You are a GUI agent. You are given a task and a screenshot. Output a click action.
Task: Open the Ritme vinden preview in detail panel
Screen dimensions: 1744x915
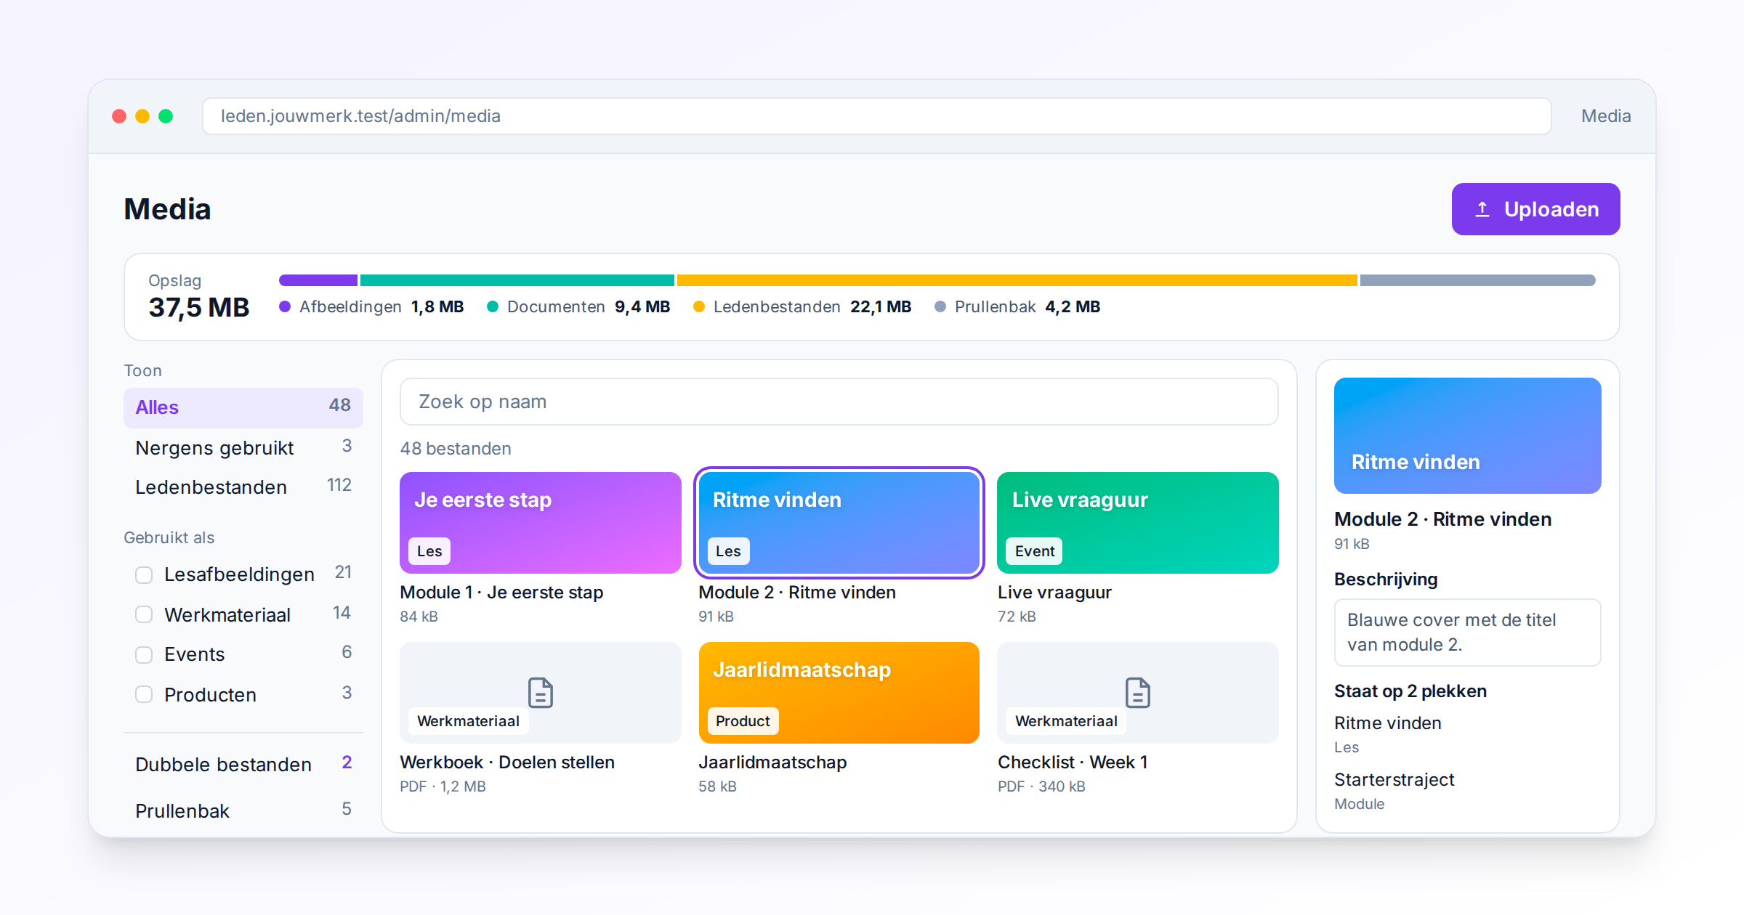1467,436
